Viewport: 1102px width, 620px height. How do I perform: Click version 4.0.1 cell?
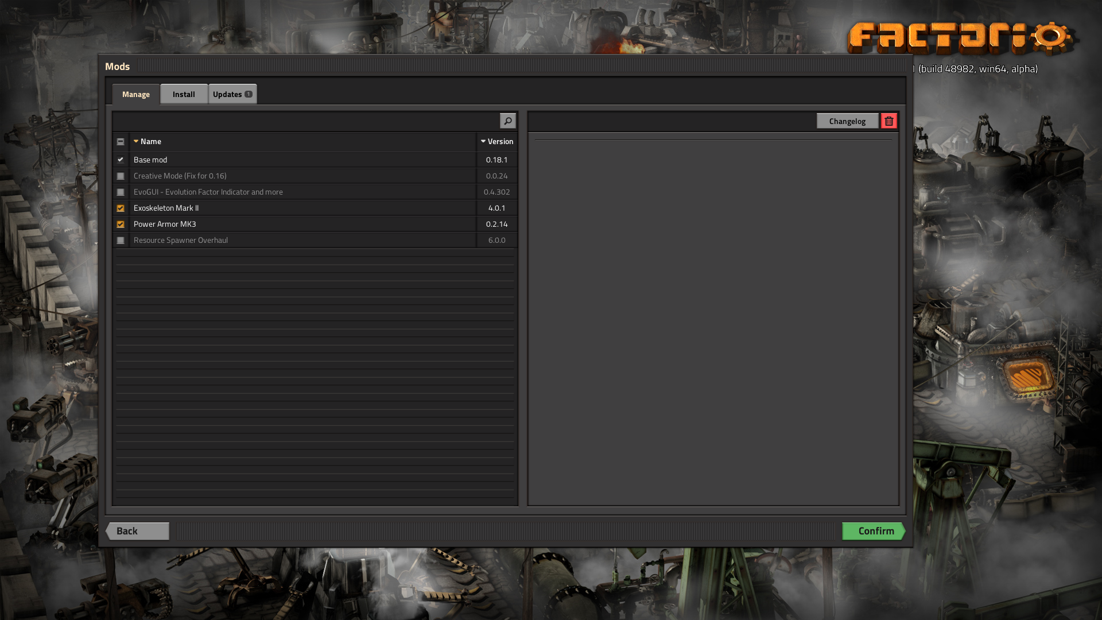click(497, 208)
